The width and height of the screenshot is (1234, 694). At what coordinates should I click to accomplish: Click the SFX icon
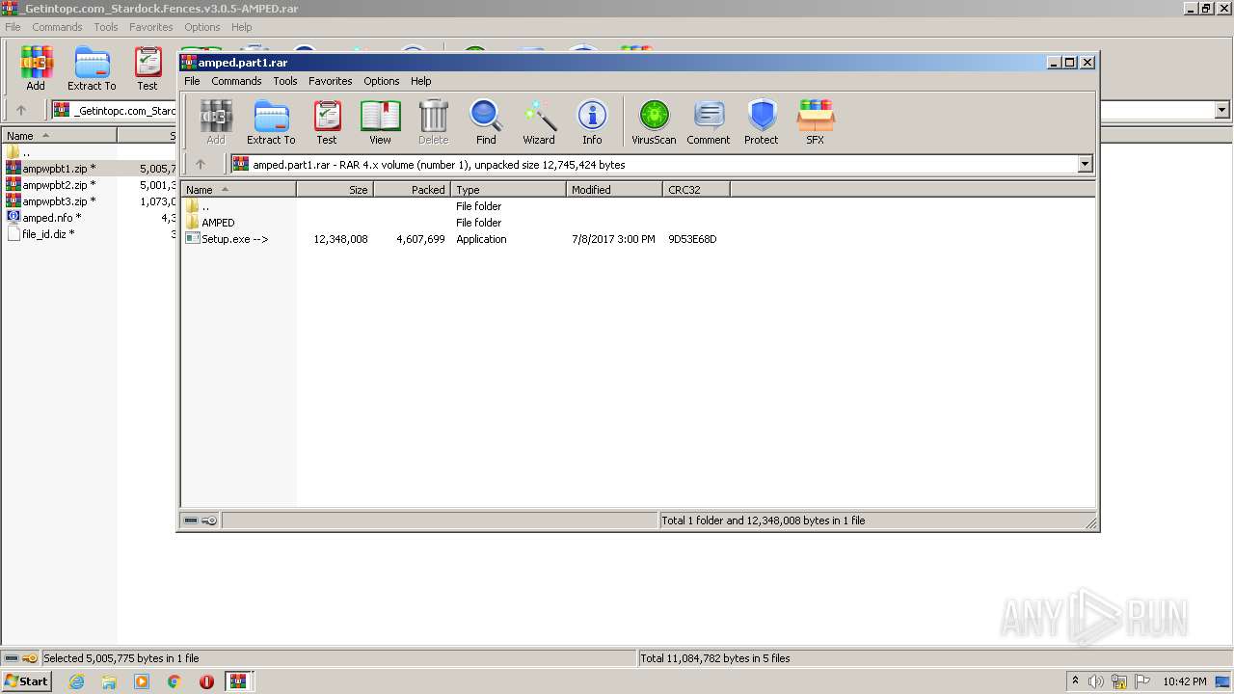click(816, 121)
